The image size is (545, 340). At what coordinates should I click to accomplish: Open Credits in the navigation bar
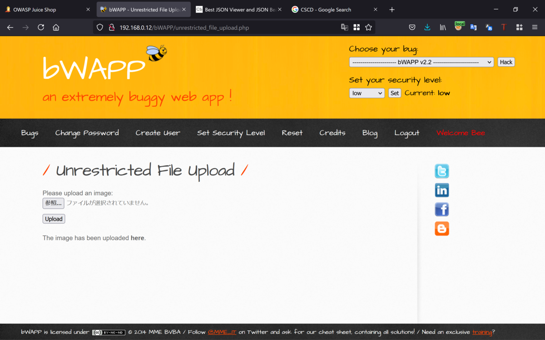pos(332,133)
